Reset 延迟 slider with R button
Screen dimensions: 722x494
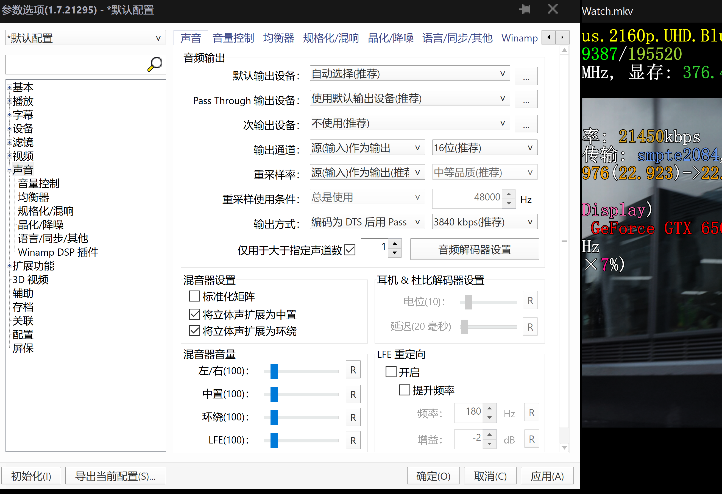click(x=530, y=326)
